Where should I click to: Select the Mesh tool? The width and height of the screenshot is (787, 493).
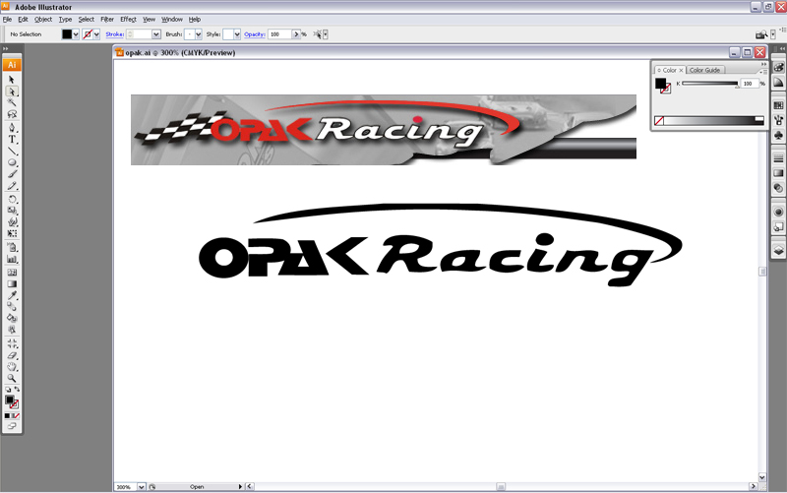[x=12, y=273]
